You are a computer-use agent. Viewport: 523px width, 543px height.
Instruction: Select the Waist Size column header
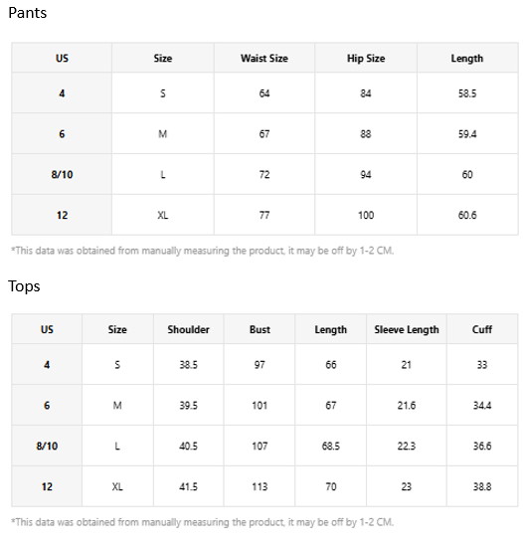[x=264, y=58]
